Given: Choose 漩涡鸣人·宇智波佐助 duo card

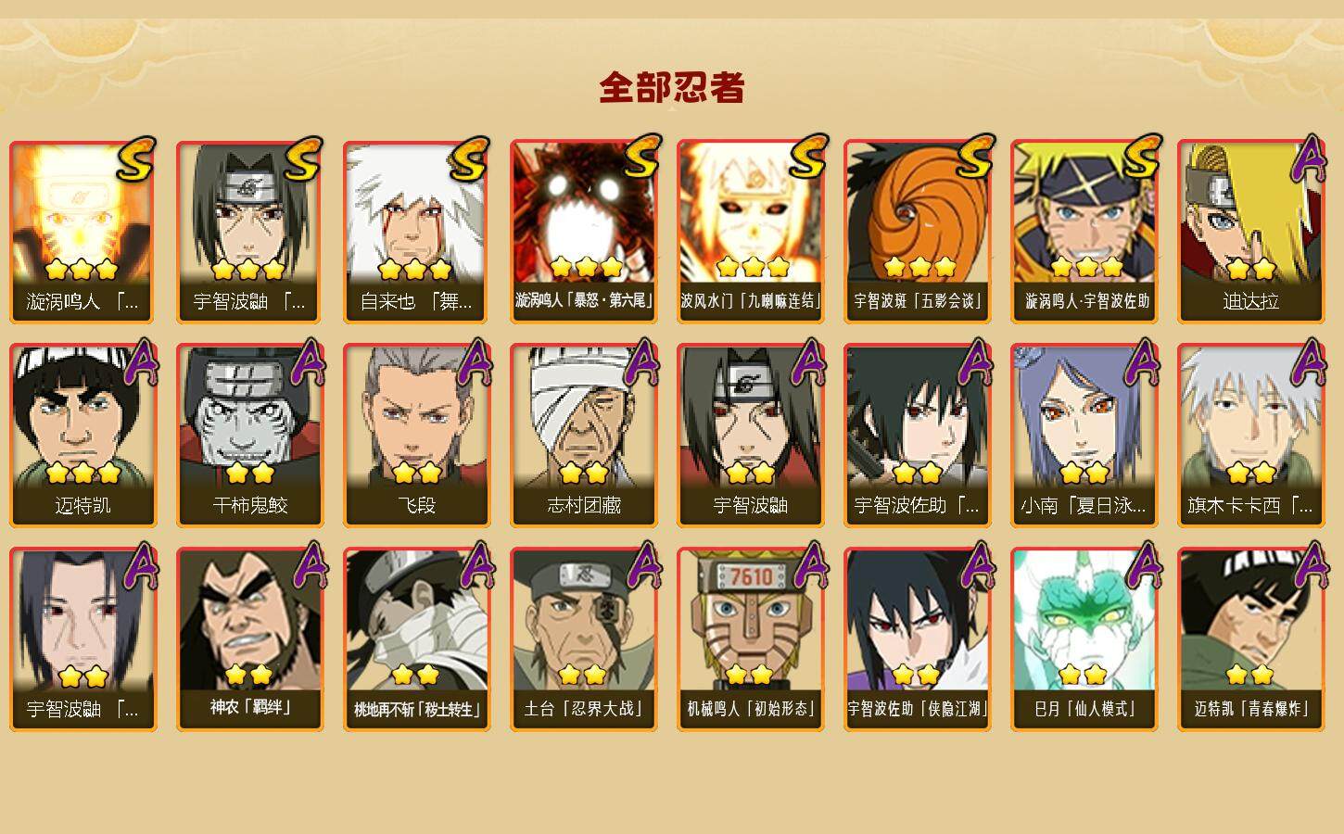Looking at the screenshot, I should (x=1084, y=232).
